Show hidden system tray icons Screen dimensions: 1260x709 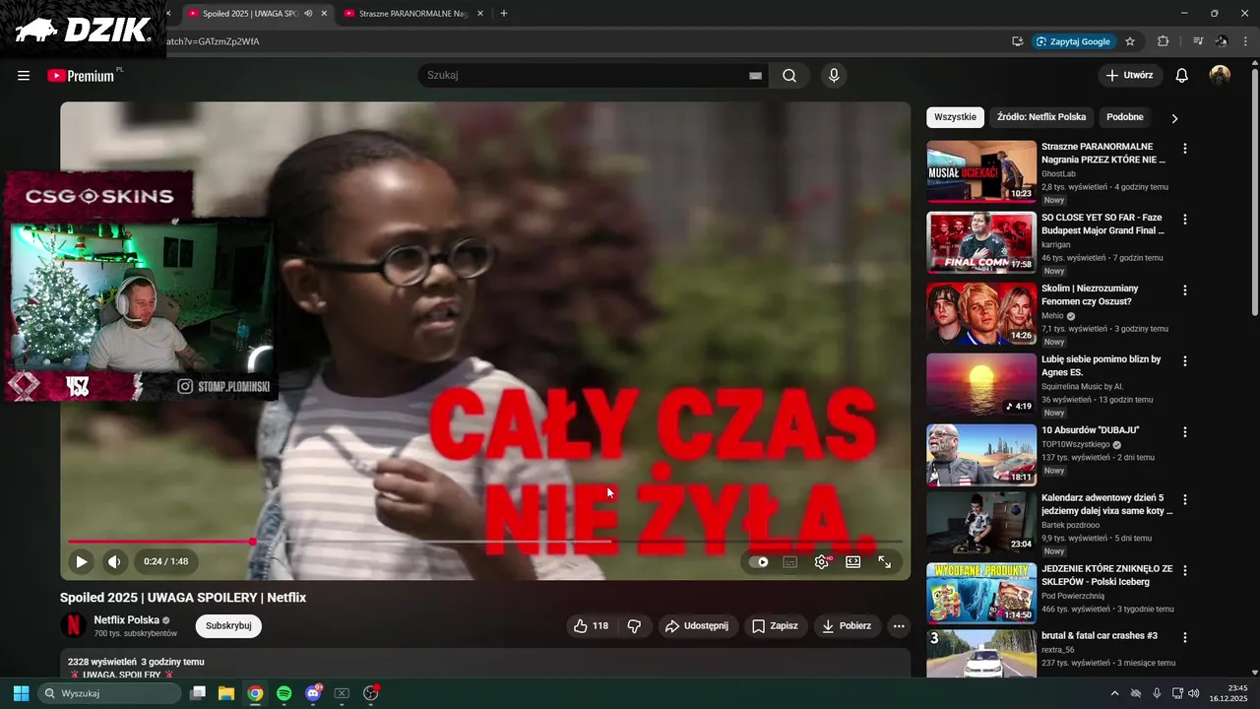[1115, 693]
